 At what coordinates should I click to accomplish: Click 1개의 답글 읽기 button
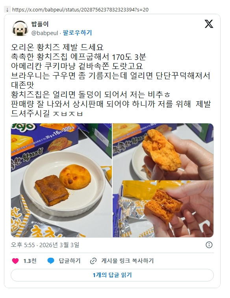[x=112, y=275]
